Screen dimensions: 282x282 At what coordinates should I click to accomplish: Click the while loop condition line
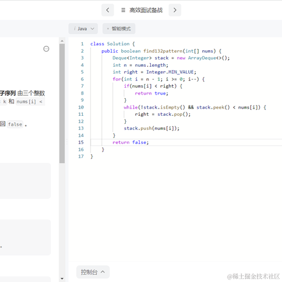195,107
